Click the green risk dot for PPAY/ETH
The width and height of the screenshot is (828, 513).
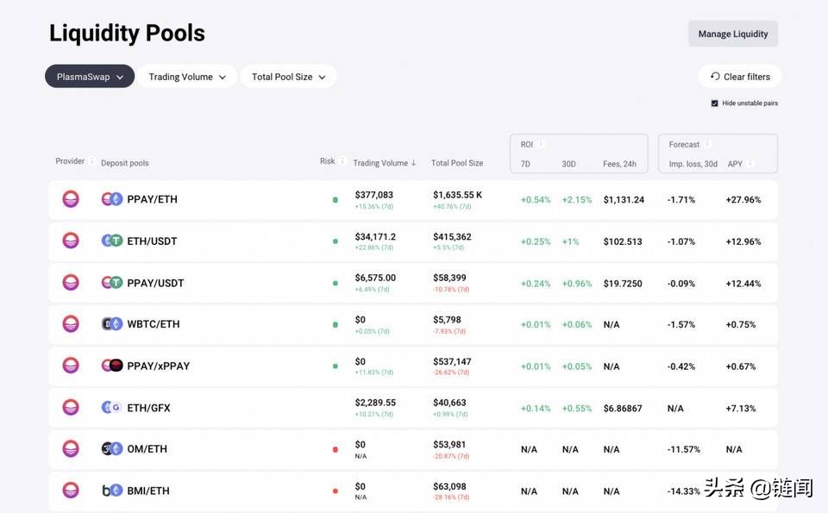point(336,199)
